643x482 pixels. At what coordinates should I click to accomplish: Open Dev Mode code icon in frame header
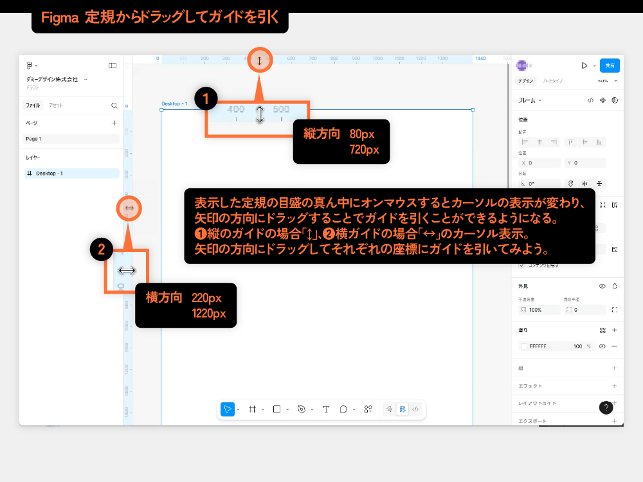pyautogui.click(x=590, y=100)
